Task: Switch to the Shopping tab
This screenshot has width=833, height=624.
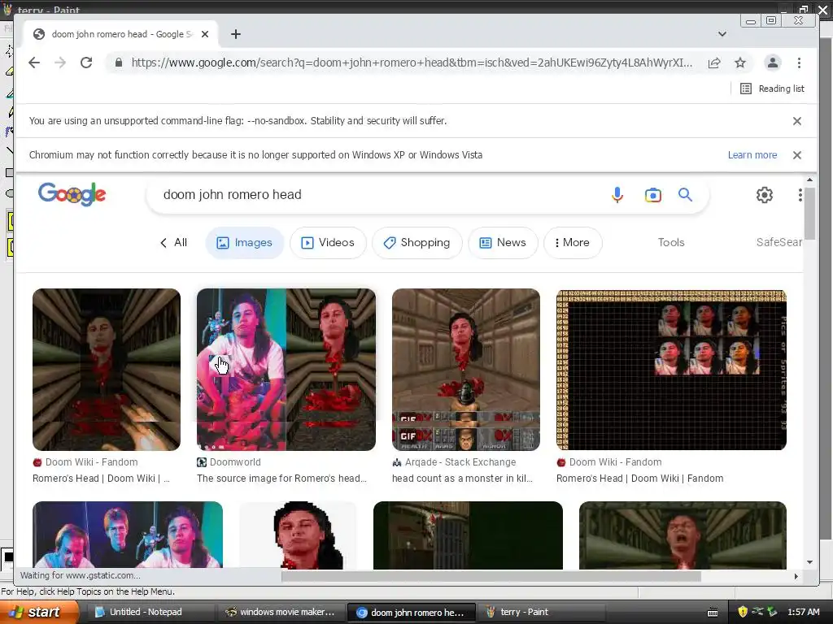Action: pos(417,242)
